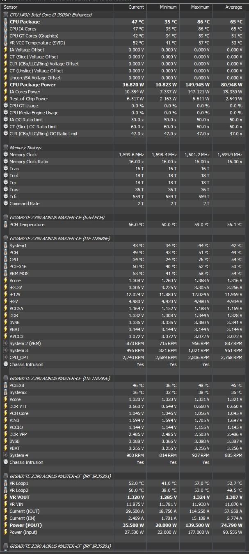This screenshot has height=554, width=249.
Task: Click the thermometer icon beside CPU Package
Action: (5, 22)
